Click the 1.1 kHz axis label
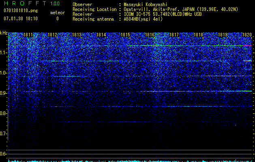The width and height of the screenshot is (255, 162). pos(3,53)
